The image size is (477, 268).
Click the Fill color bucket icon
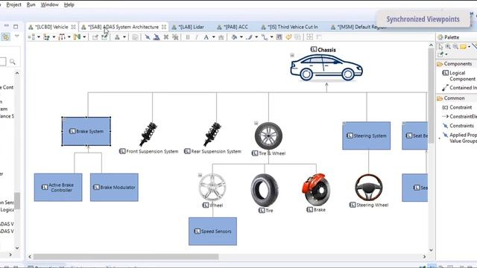[234, 37]
